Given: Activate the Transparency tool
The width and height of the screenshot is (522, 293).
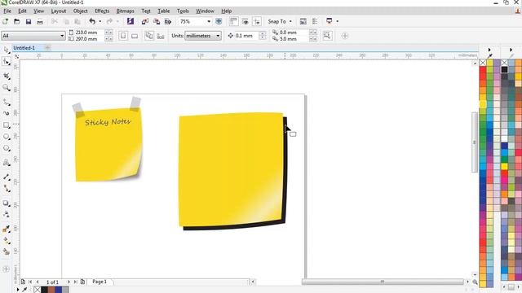Looking at the screenshot, I should (x=7, y=215).
